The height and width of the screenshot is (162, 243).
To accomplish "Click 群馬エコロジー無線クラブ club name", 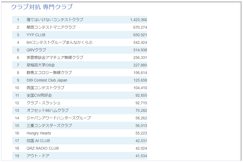I will pyautogui.click(x=49, y=73).
